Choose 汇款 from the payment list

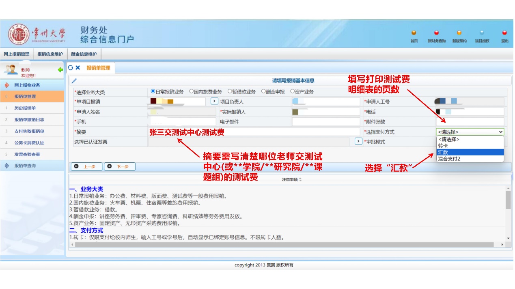[470, 152]
